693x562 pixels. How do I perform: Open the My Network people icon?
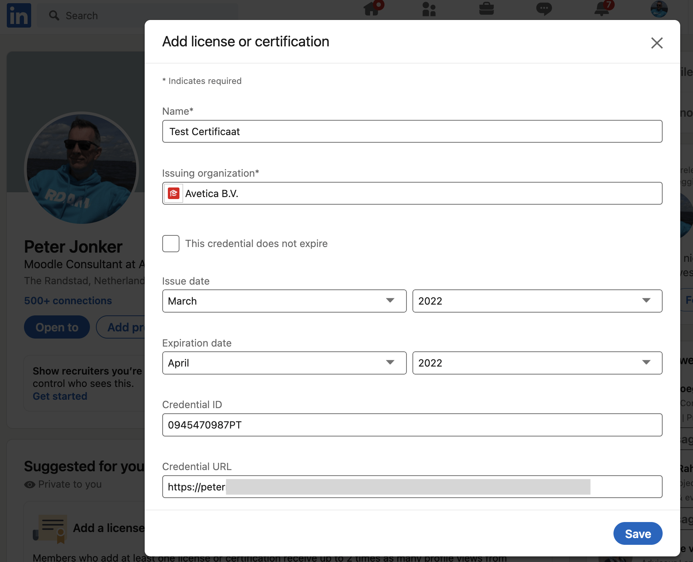click(429, 9)
